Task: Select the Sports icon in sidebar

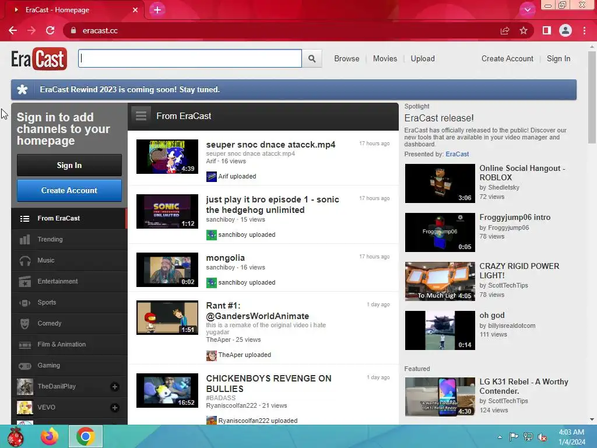Action: click(x=24, y=303)
